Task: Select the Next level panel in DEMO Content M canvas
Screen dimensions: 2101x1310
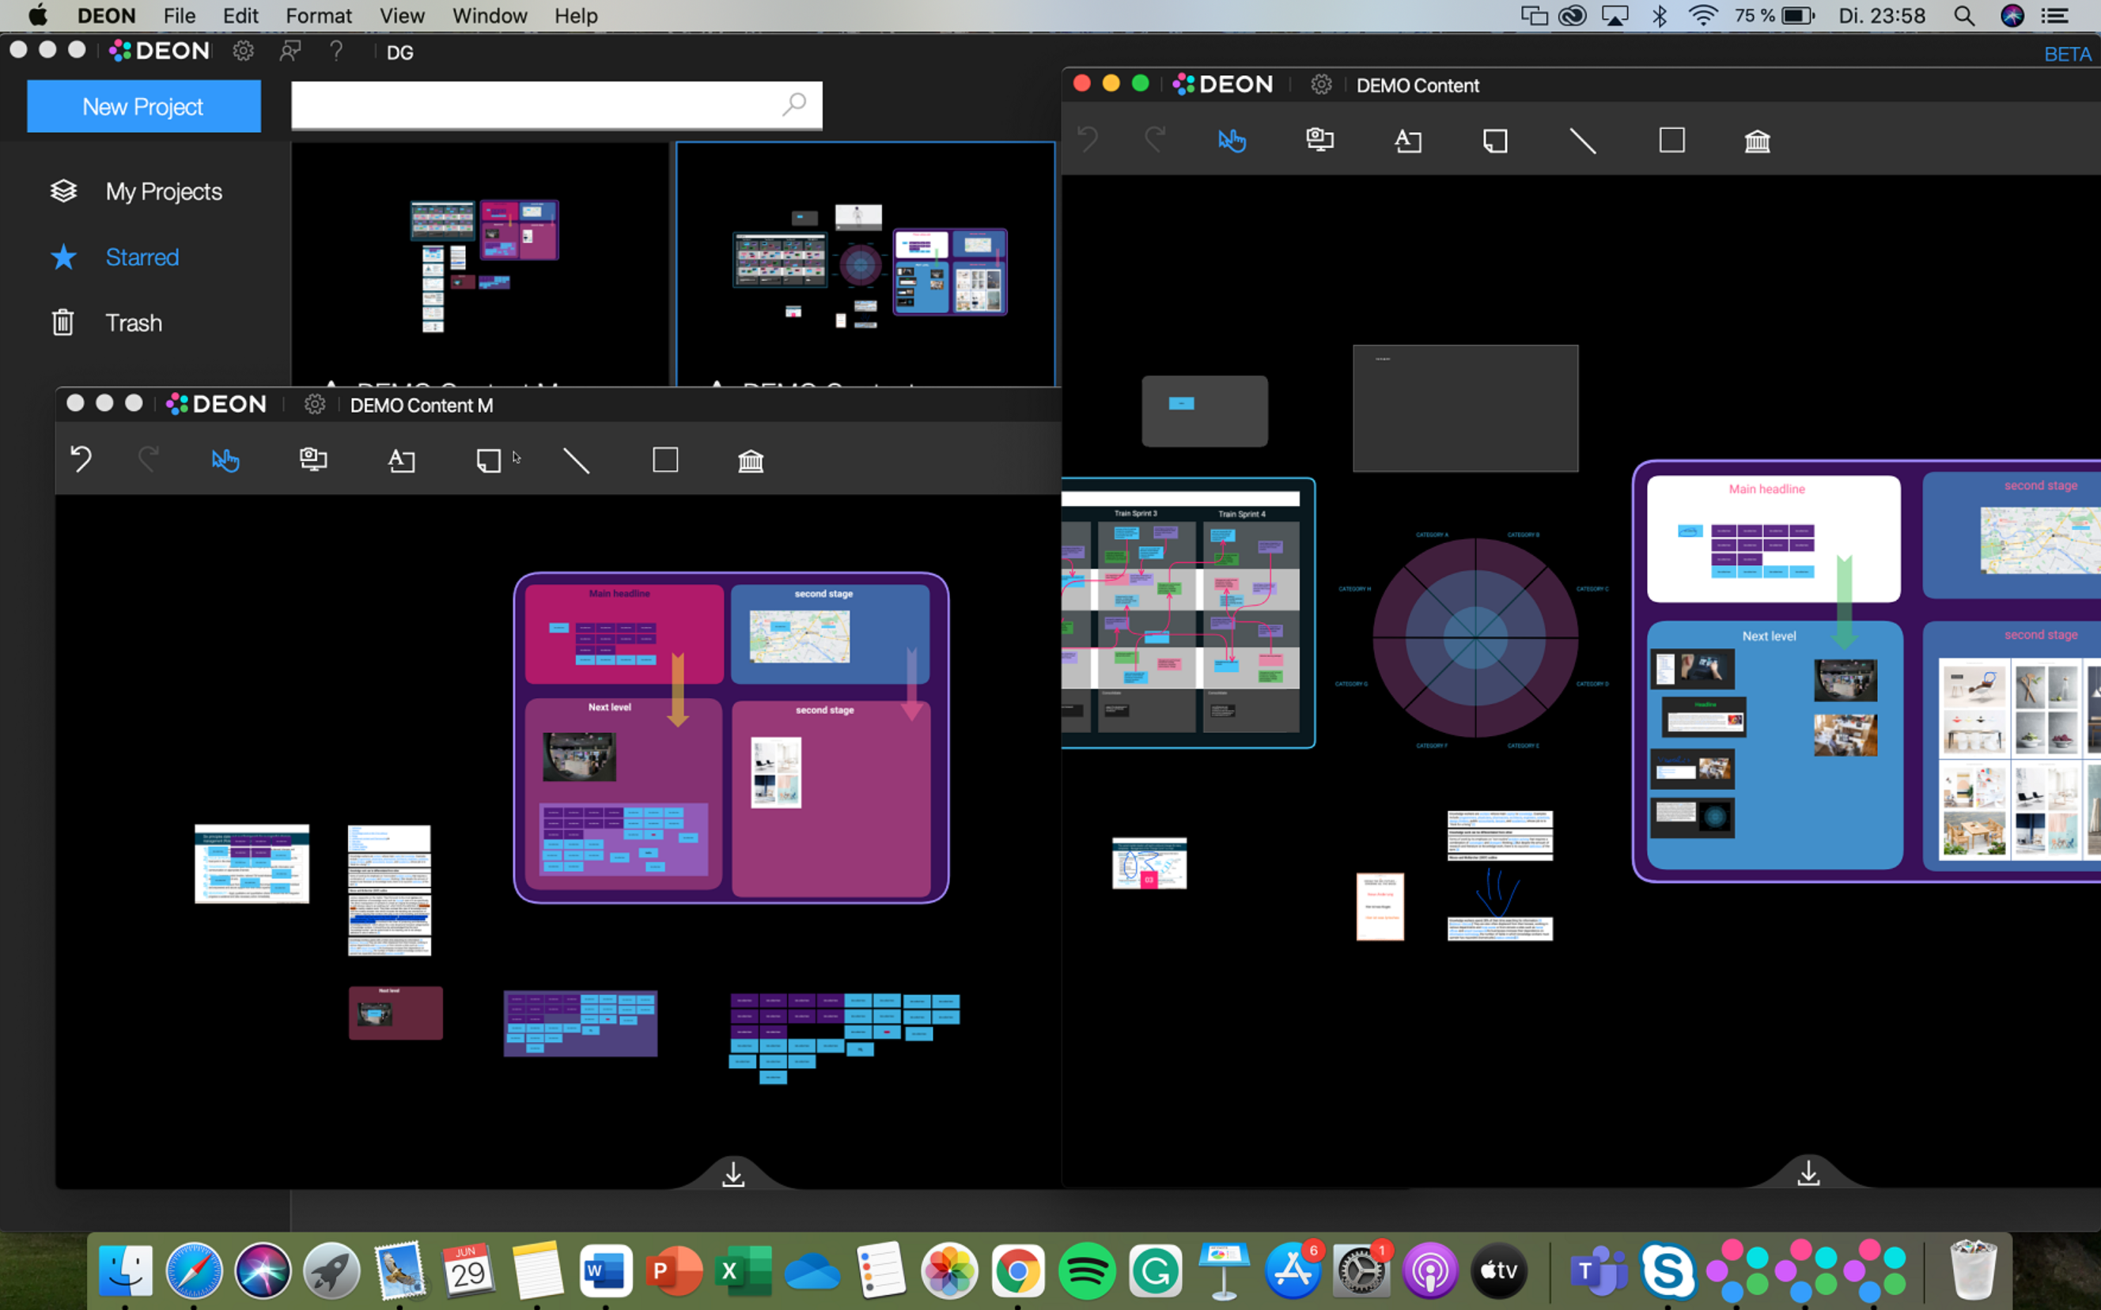Action: 623,794
